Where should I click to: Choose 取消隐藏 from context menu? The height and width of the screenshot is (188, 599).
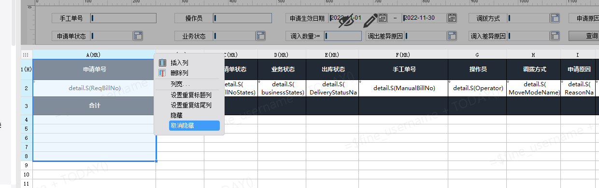194,125
